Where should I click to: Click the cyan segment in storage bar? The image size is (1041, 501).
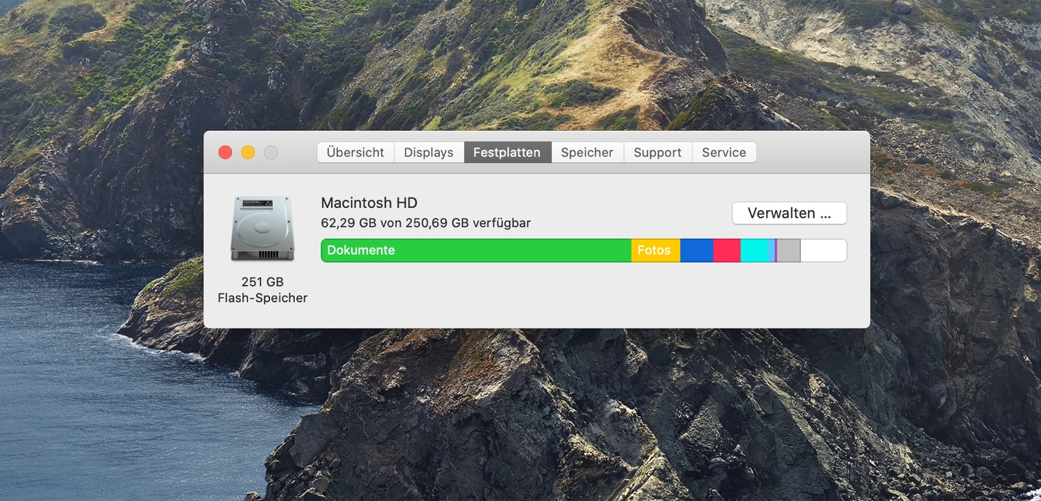[756, 250]
